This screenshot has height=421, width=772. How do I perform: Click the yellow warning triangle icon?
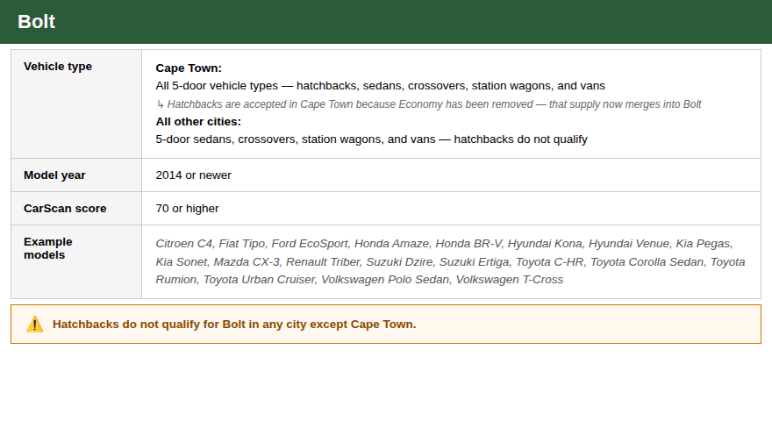pos(34,325)
